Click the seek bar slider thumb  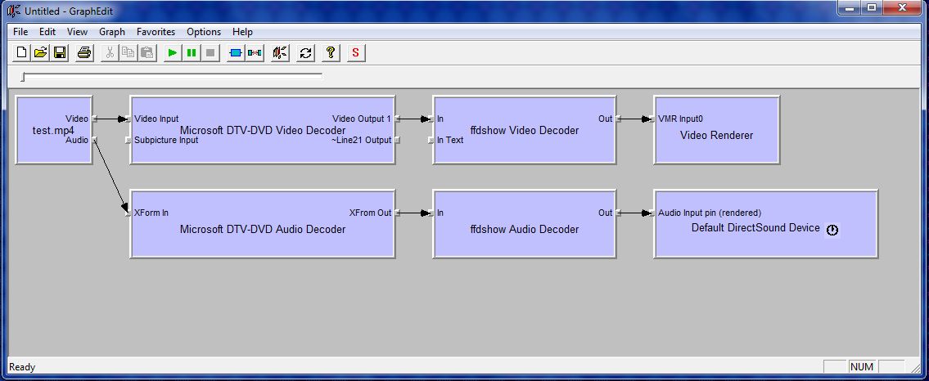tap(23, 76)
